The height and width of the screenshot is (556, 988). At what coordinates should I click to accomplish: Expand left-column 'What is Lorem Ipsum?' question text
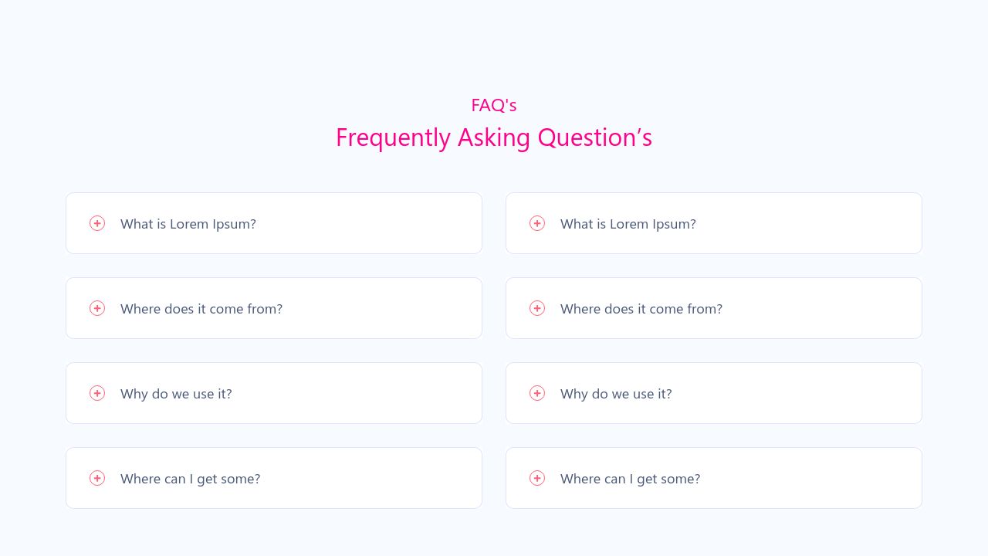point(188,224)
